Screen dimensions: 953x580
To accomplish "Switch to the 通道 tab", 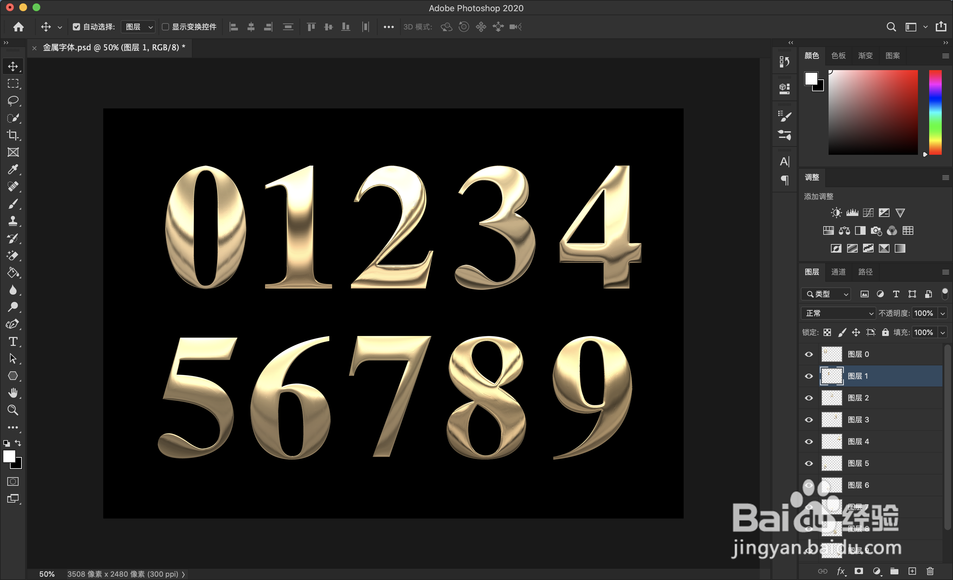I will [838, 272].
